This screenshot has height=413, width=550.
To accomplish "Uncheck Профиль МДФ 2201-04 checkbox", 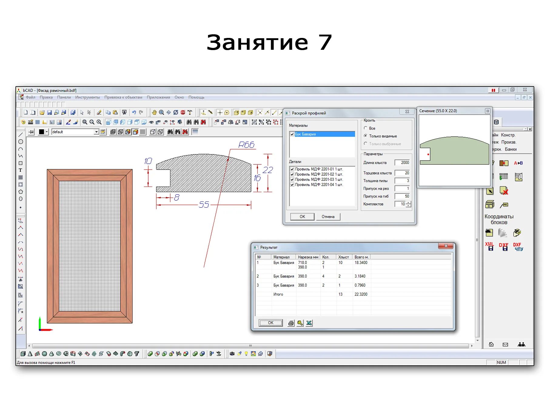I will coord(292,185).
